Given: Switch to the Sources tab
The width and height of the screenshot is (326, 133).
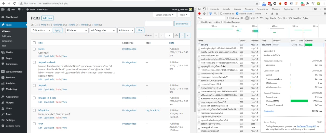Looking at the screenshot, I should click(x=237, y=9).
